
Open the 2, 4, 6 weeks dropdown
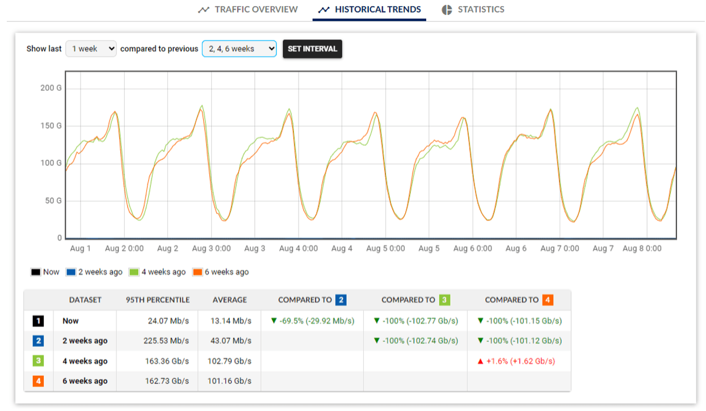click(x=239, y=49)
